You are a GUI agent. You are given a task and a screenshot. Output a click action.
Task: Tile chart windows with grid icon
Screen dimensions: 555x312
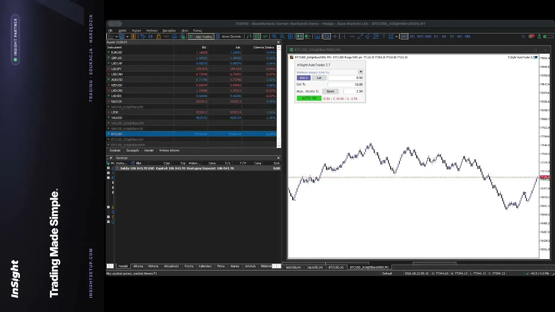(290, 36)
